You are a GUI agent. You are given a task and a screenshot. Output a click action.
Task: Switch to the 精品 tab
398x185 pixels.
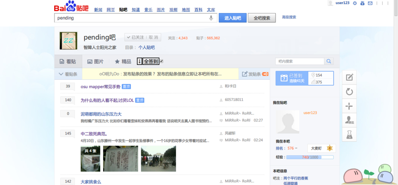coord(123,61)
